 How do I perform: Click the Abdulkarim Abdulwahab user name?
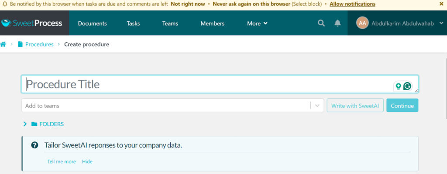[403, 23]
